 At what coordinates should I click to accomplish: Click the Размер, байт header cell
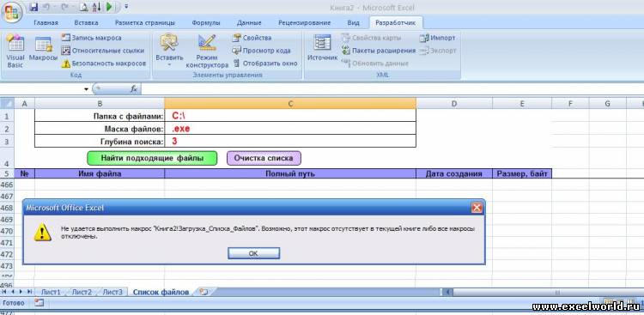point(521,173)
